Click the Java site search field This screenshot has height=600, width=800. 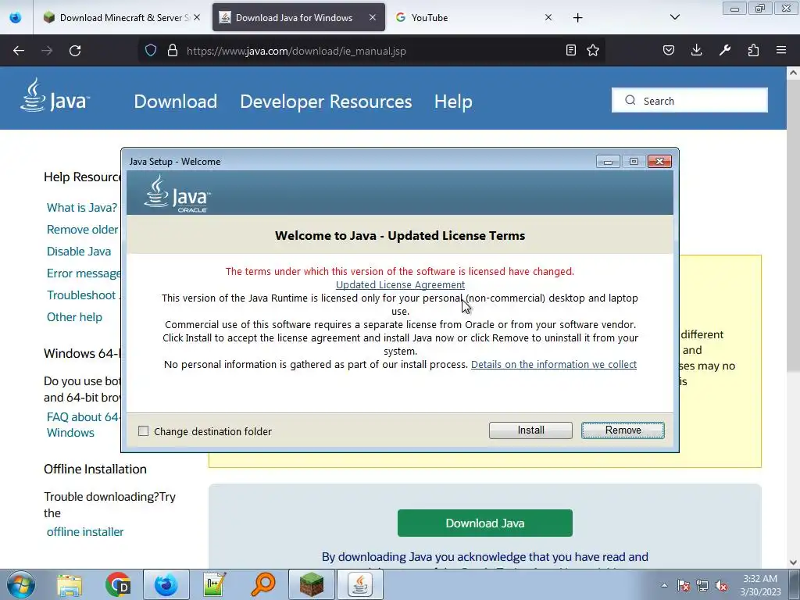point(689,101)
